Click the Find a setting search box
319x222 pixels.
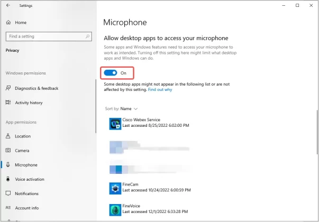[x=49, y=36]
